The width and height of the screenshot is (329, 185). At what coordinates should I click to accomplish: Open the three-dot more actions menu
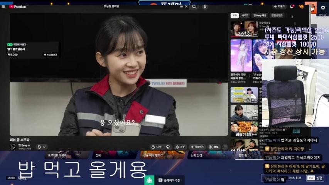[225, 147]
